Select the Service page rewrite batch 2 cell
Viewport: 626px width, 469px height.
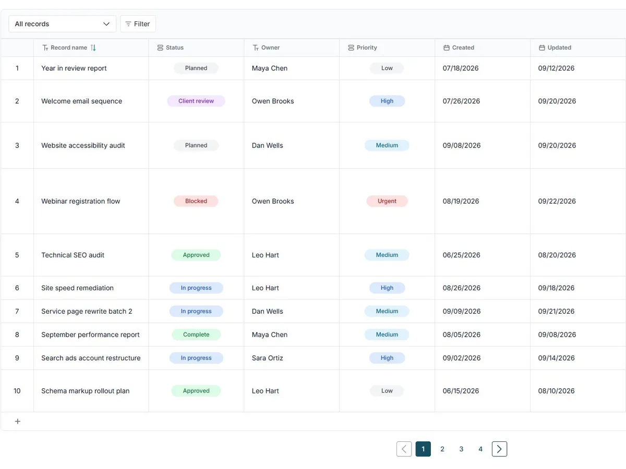pyautogui.click(x=91, y=311)
